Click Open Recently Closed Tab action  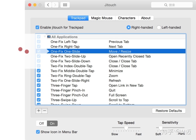pyautogui.click(x=130, y=56)
